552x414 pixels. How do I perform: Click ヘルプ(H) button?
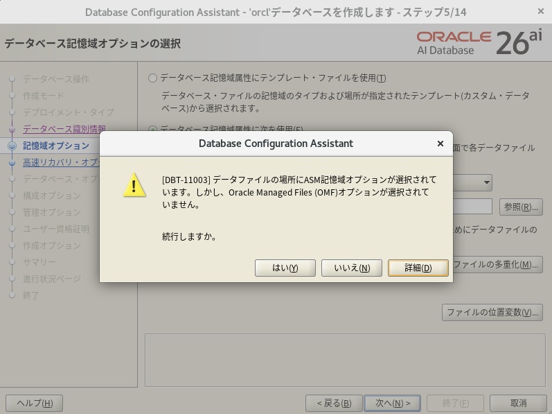point(35,403)
